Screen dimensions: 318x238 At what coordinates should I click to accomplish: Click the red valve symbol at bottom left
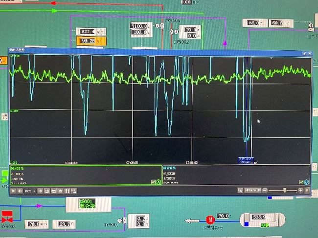[x=7, y=216]
